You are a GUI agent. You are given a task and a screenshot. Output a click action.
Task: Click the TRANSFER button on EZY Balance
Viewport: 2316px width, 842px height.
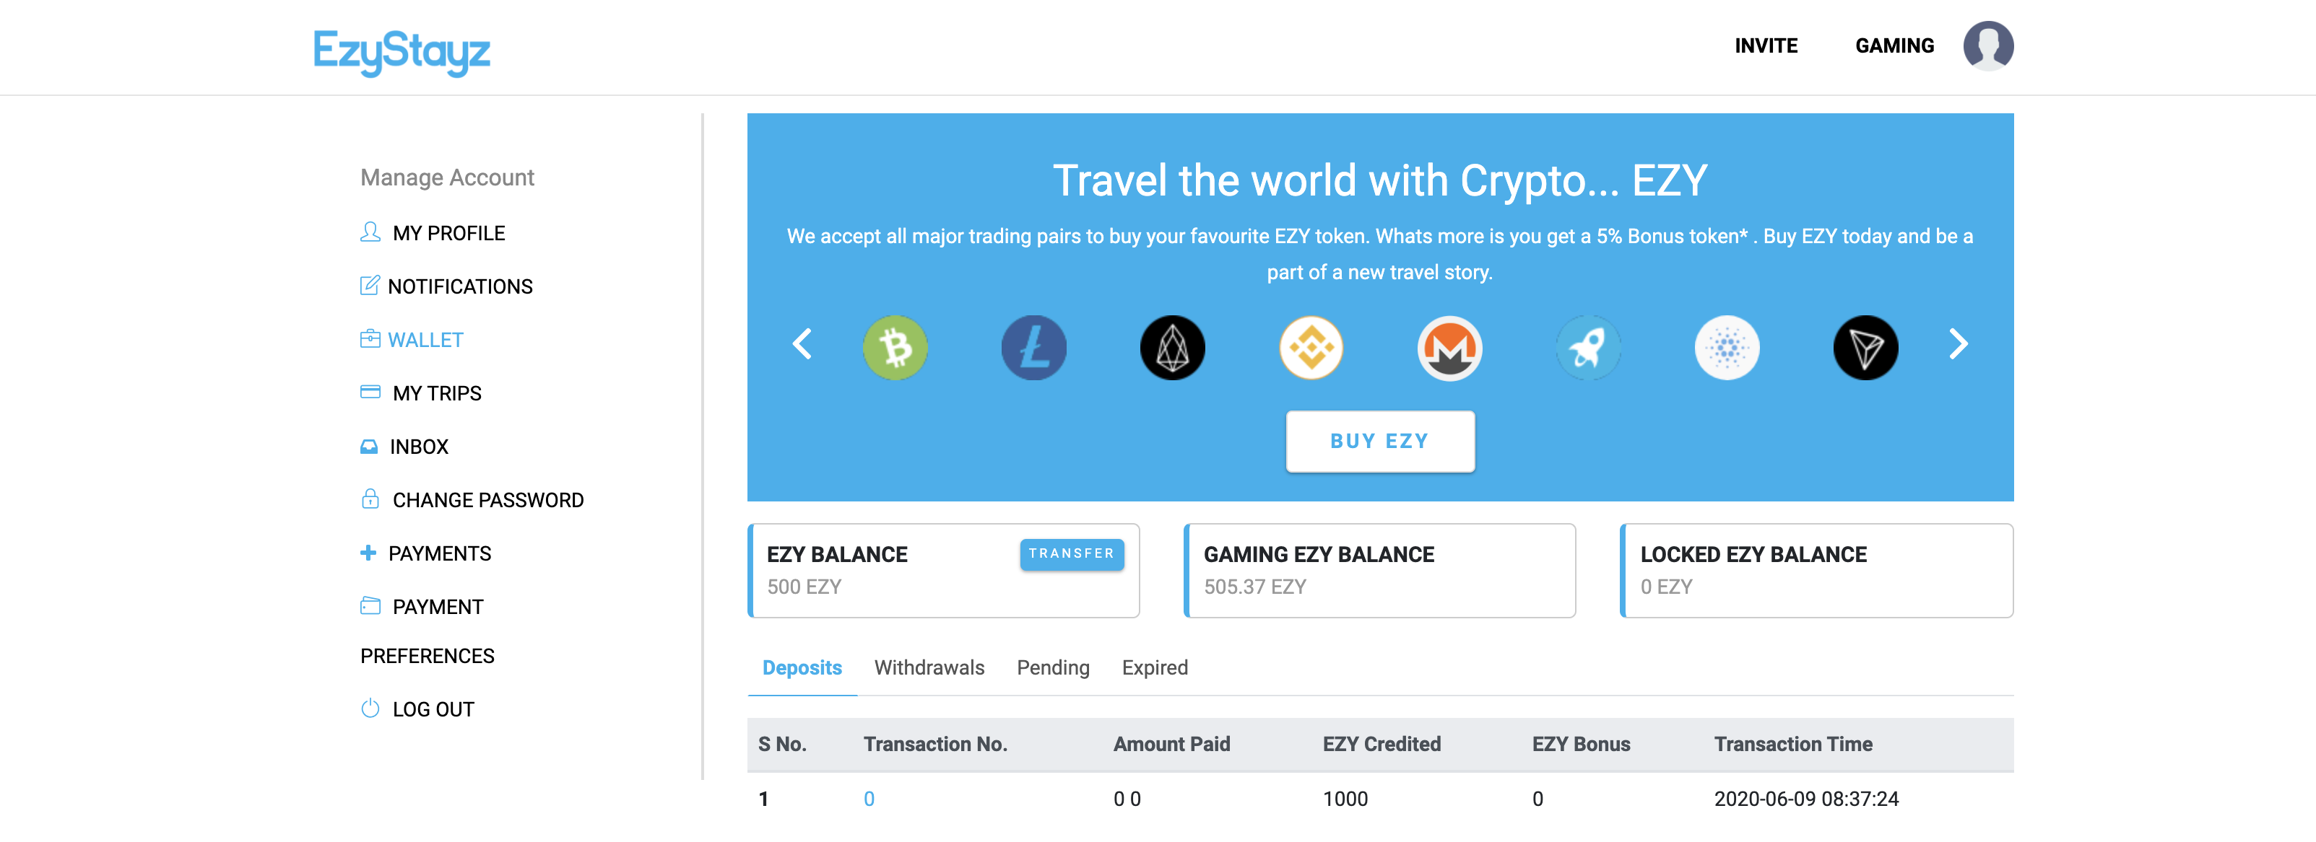(1072, 553)
